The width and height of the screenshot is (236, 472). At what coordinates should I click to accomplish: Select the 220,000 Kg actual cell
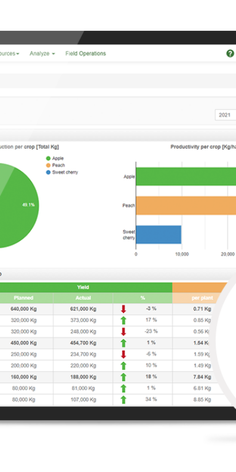(83, 366)
